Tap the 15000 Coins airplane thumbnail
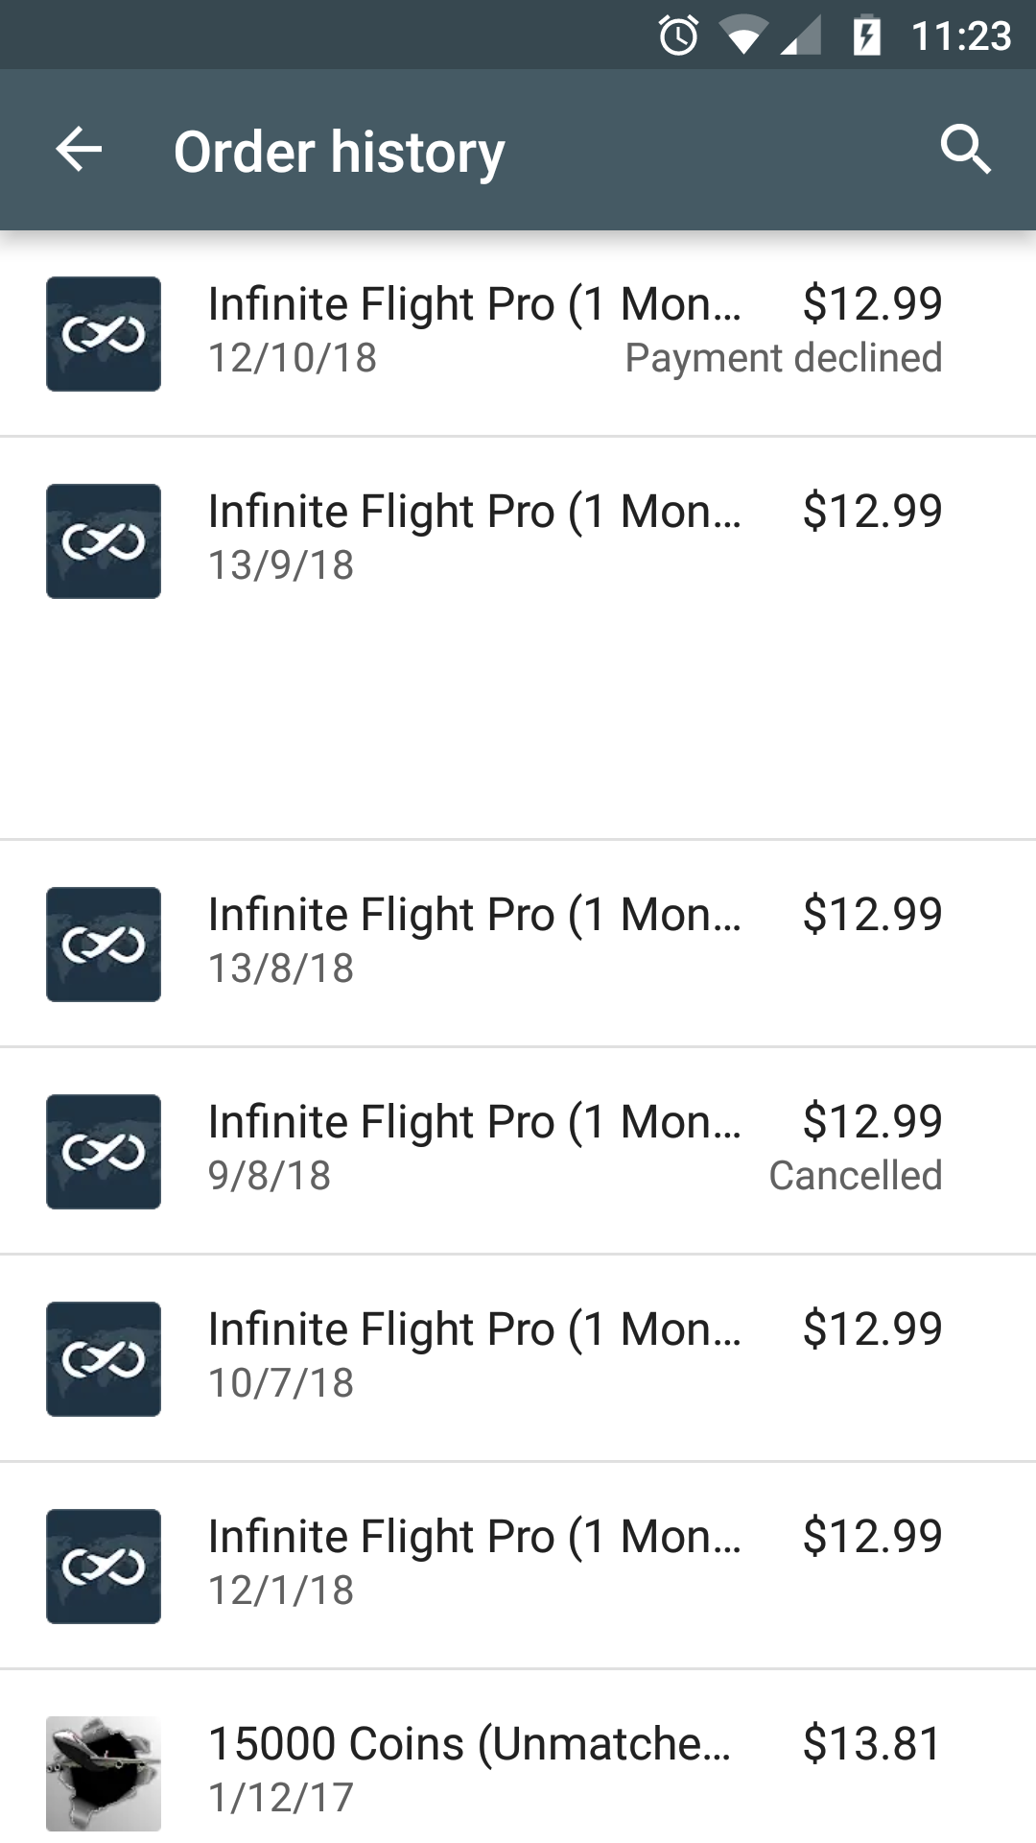The image size is (1036, 1843). pyautogui.click(x=104, y=1774)
